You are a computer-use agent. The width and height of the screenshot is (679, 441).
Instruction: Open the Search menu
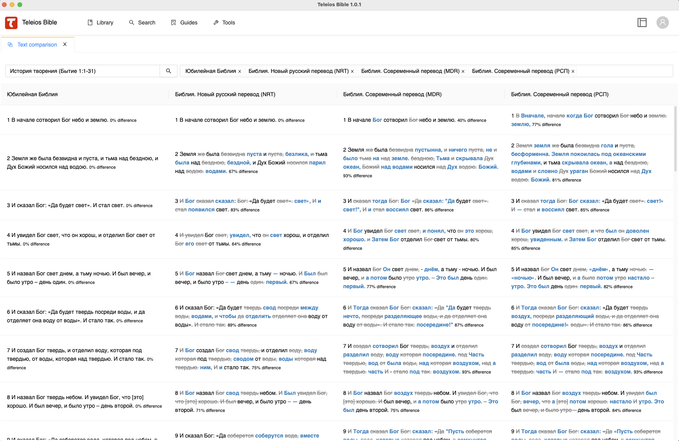(x=142, y=22)
